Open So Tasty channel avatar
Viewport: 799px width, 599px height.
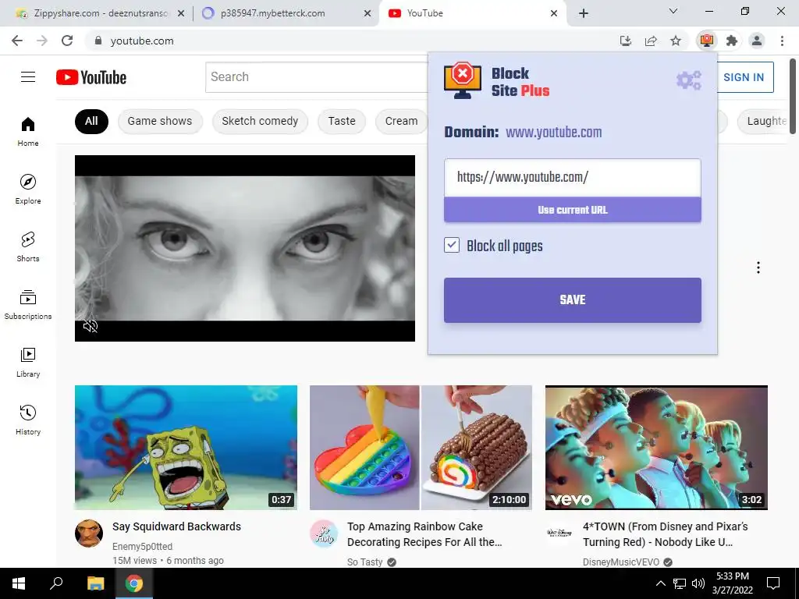pyautogui.click(x=324, y=533)
